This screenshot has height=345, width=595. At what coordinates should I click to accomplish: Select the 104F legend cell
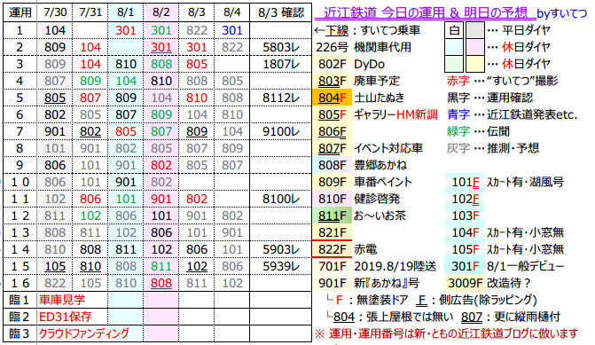(465, 232)
